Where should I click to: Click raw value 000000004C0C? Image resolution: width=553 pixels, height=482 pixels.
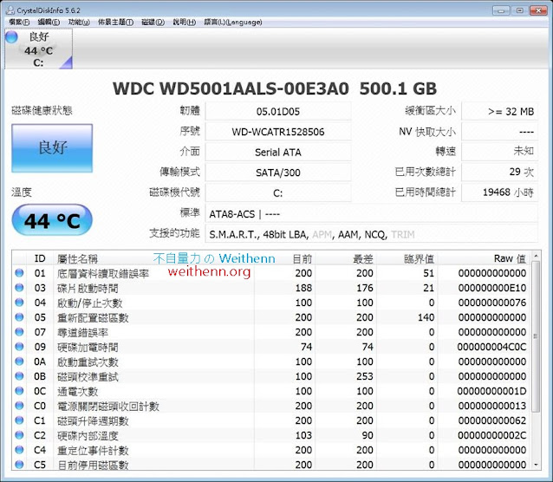pos(491,347)
